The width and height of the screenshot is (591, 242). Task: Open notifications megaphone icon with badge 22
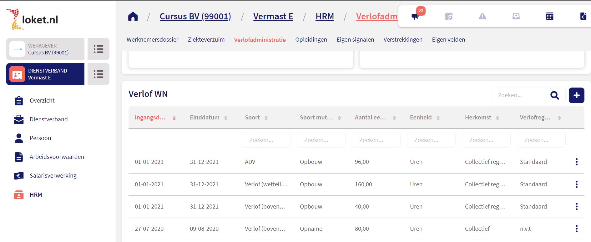coord(415,16)
